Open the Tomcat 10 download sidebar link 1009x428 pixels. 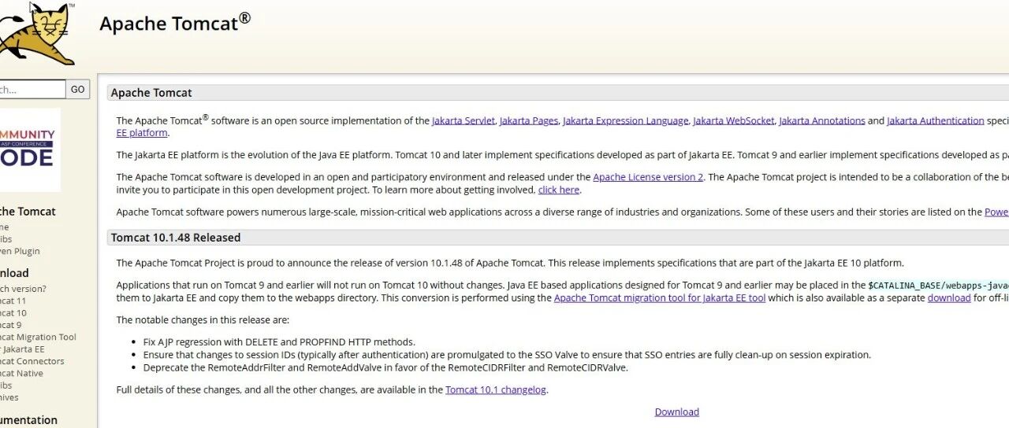(x=13, y=312)
